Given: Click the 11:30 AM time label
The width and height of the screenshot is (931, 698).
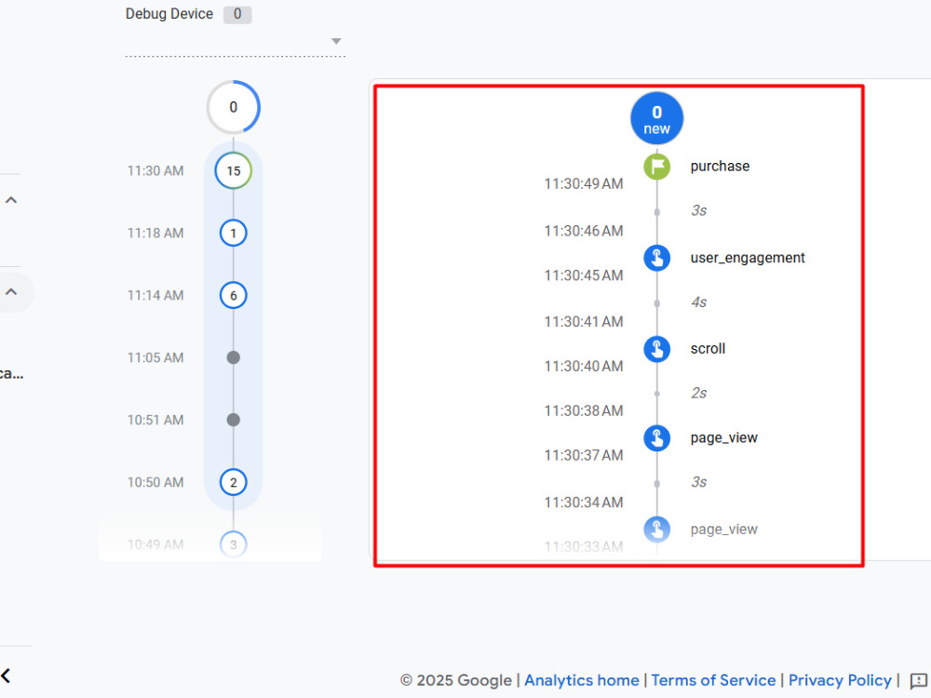Looking at the screenshot, I should (155, 171).
